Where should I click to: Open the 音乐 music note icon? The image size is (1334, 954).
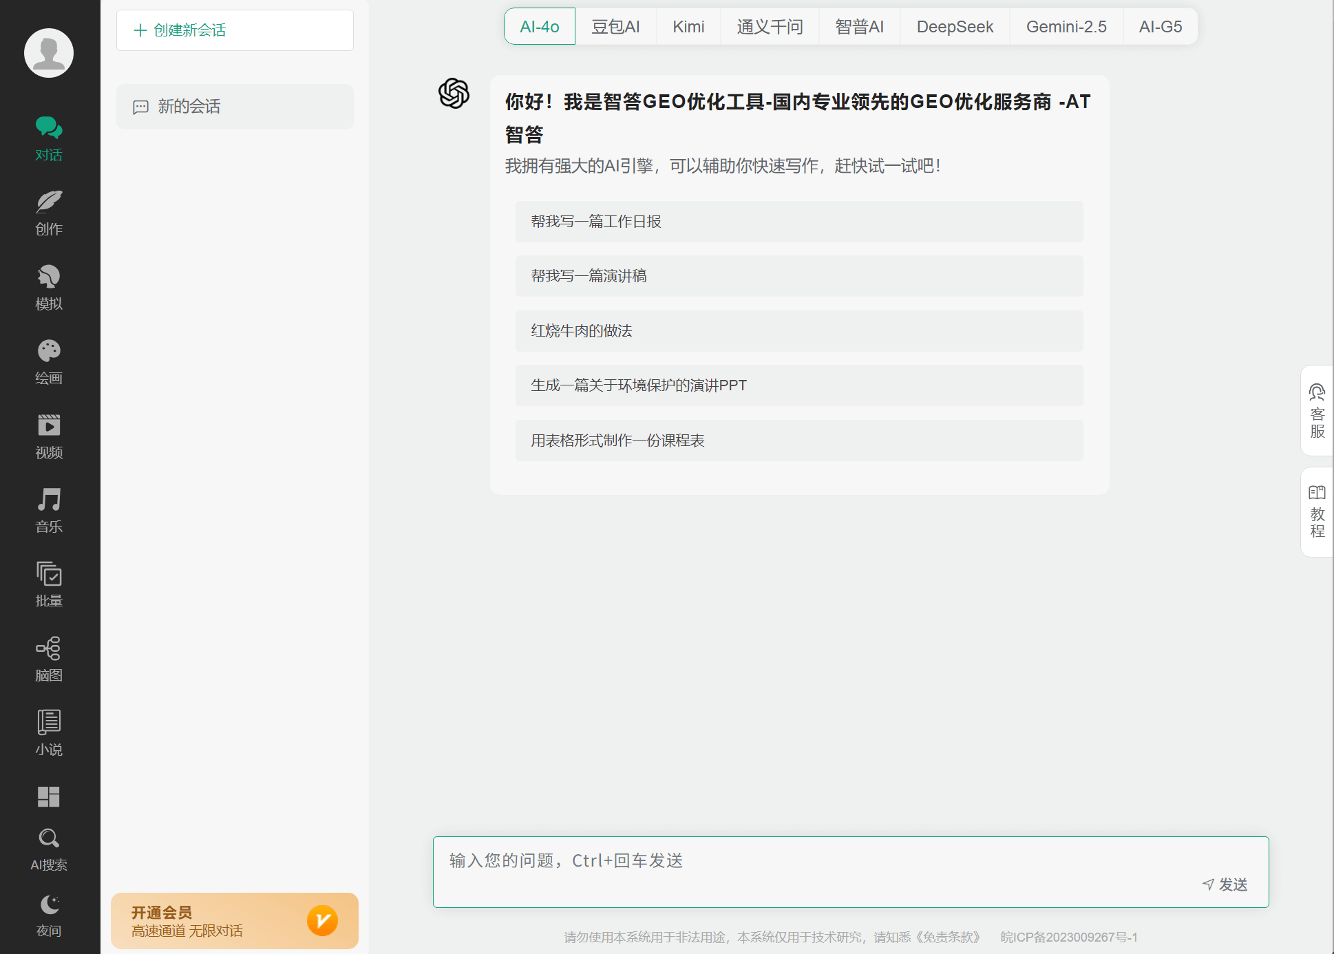[49, 500]
